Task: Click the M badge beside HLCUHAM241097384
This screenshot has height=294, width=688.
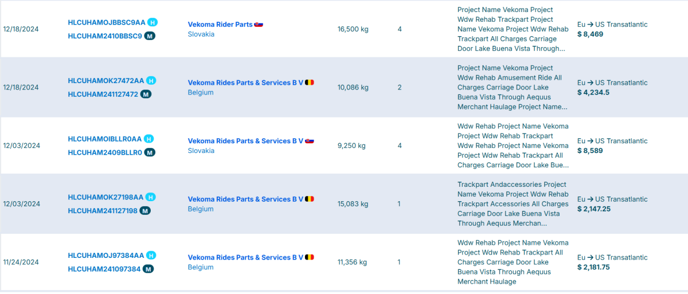Action: click(148, 269)
